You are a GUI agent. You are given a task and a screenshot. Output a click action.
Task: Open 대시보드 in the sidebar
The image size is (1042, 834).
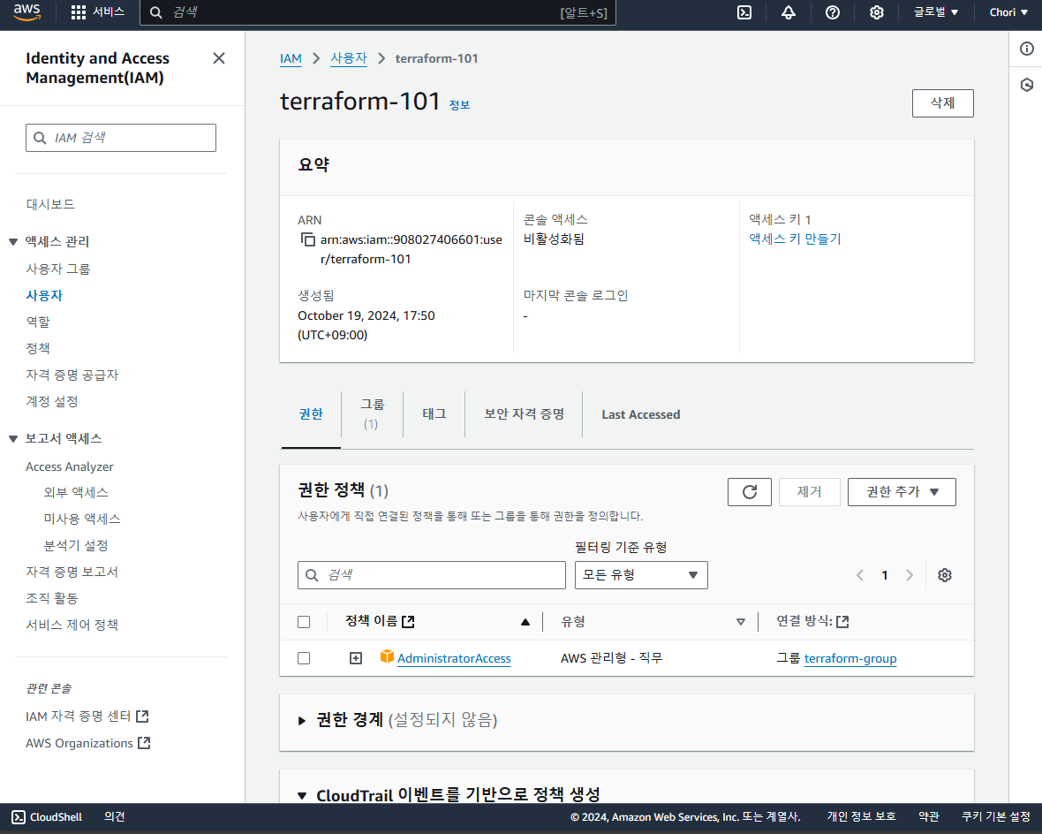tap(49, 204)
